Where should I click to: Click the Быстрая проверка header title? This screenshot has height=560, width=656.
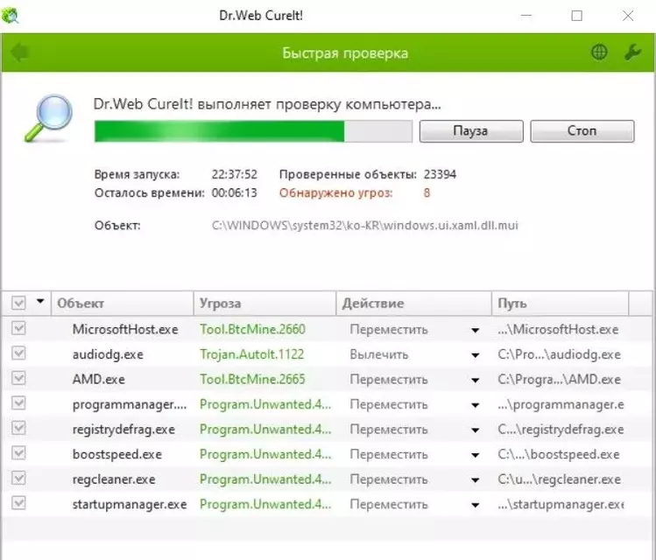tap(345, 53)
